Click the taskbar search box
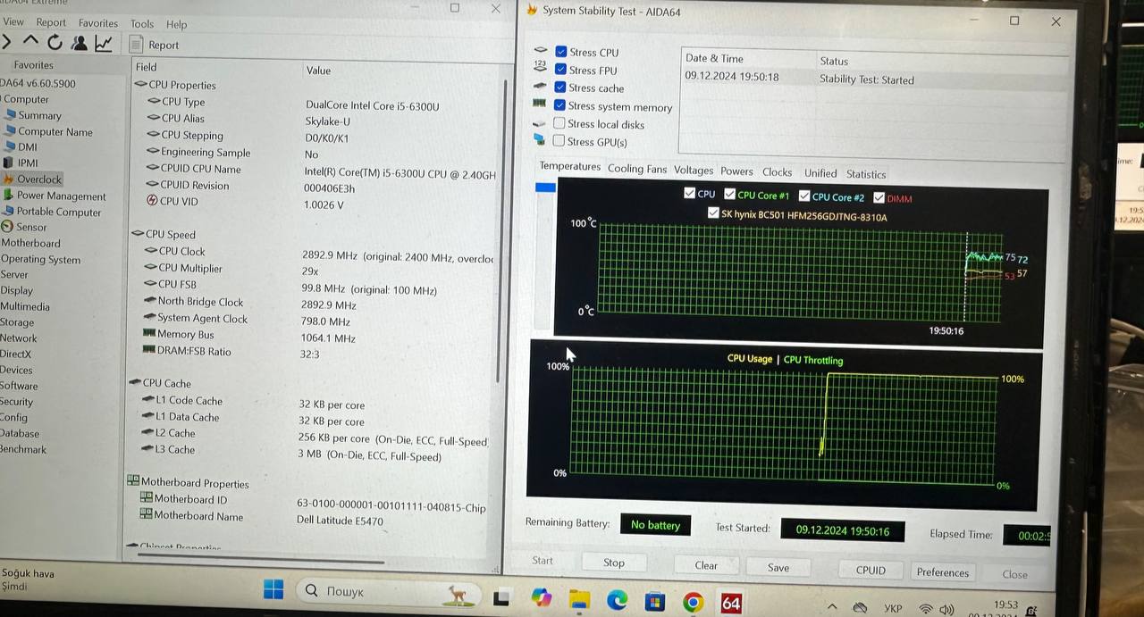The height and width of the screenshot is (617, 1144). [387, 591]
